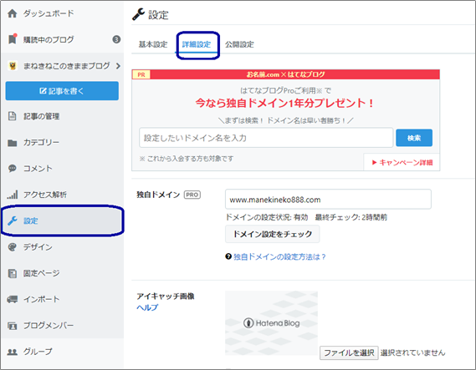Click the 記事の管理 document icon
This screenshot has height=370, width=476.
[x=13, y=116]
